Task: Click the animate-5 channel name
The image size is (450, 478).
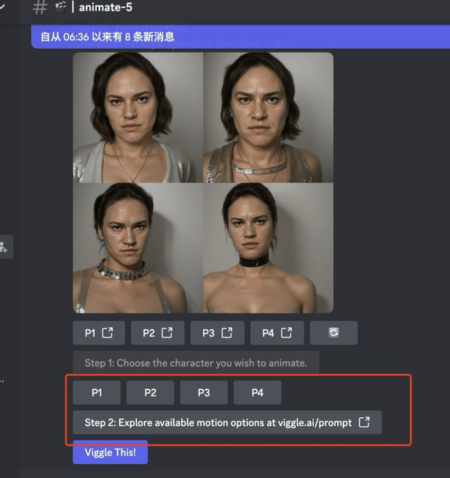Action: pyautogui.click(x=106, y=8)
